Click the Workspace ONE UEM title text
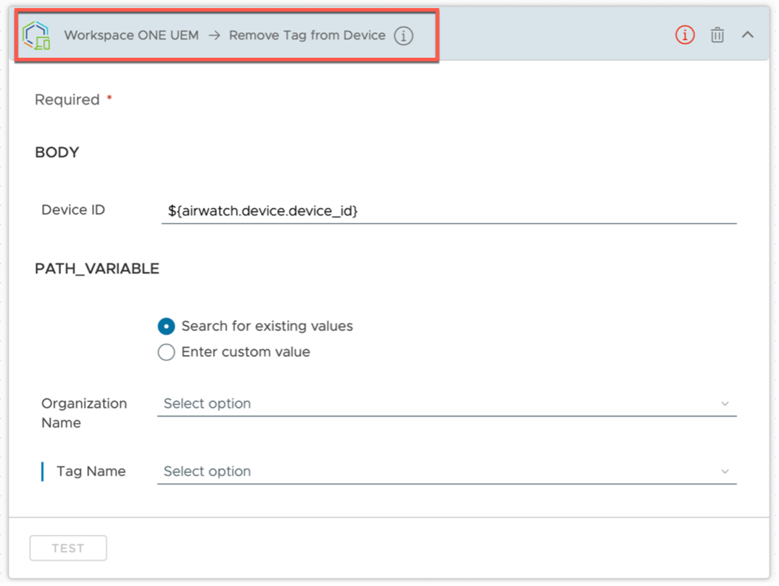The height and width of the screenshot is (586, 779). pos(131,35)
